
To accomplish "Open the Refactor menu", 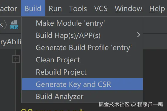I will [8, 8].
